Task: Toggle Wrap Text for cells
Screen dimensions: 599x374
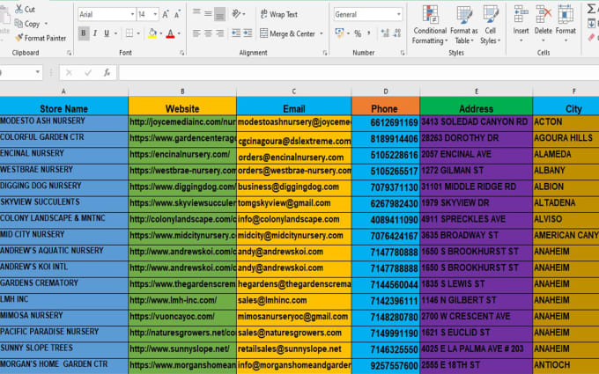Action: (277, 14)
